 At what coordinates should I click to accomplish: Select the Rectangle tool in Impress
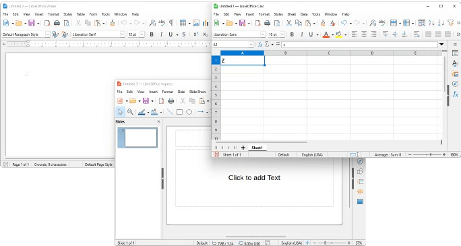coord(179,112)
